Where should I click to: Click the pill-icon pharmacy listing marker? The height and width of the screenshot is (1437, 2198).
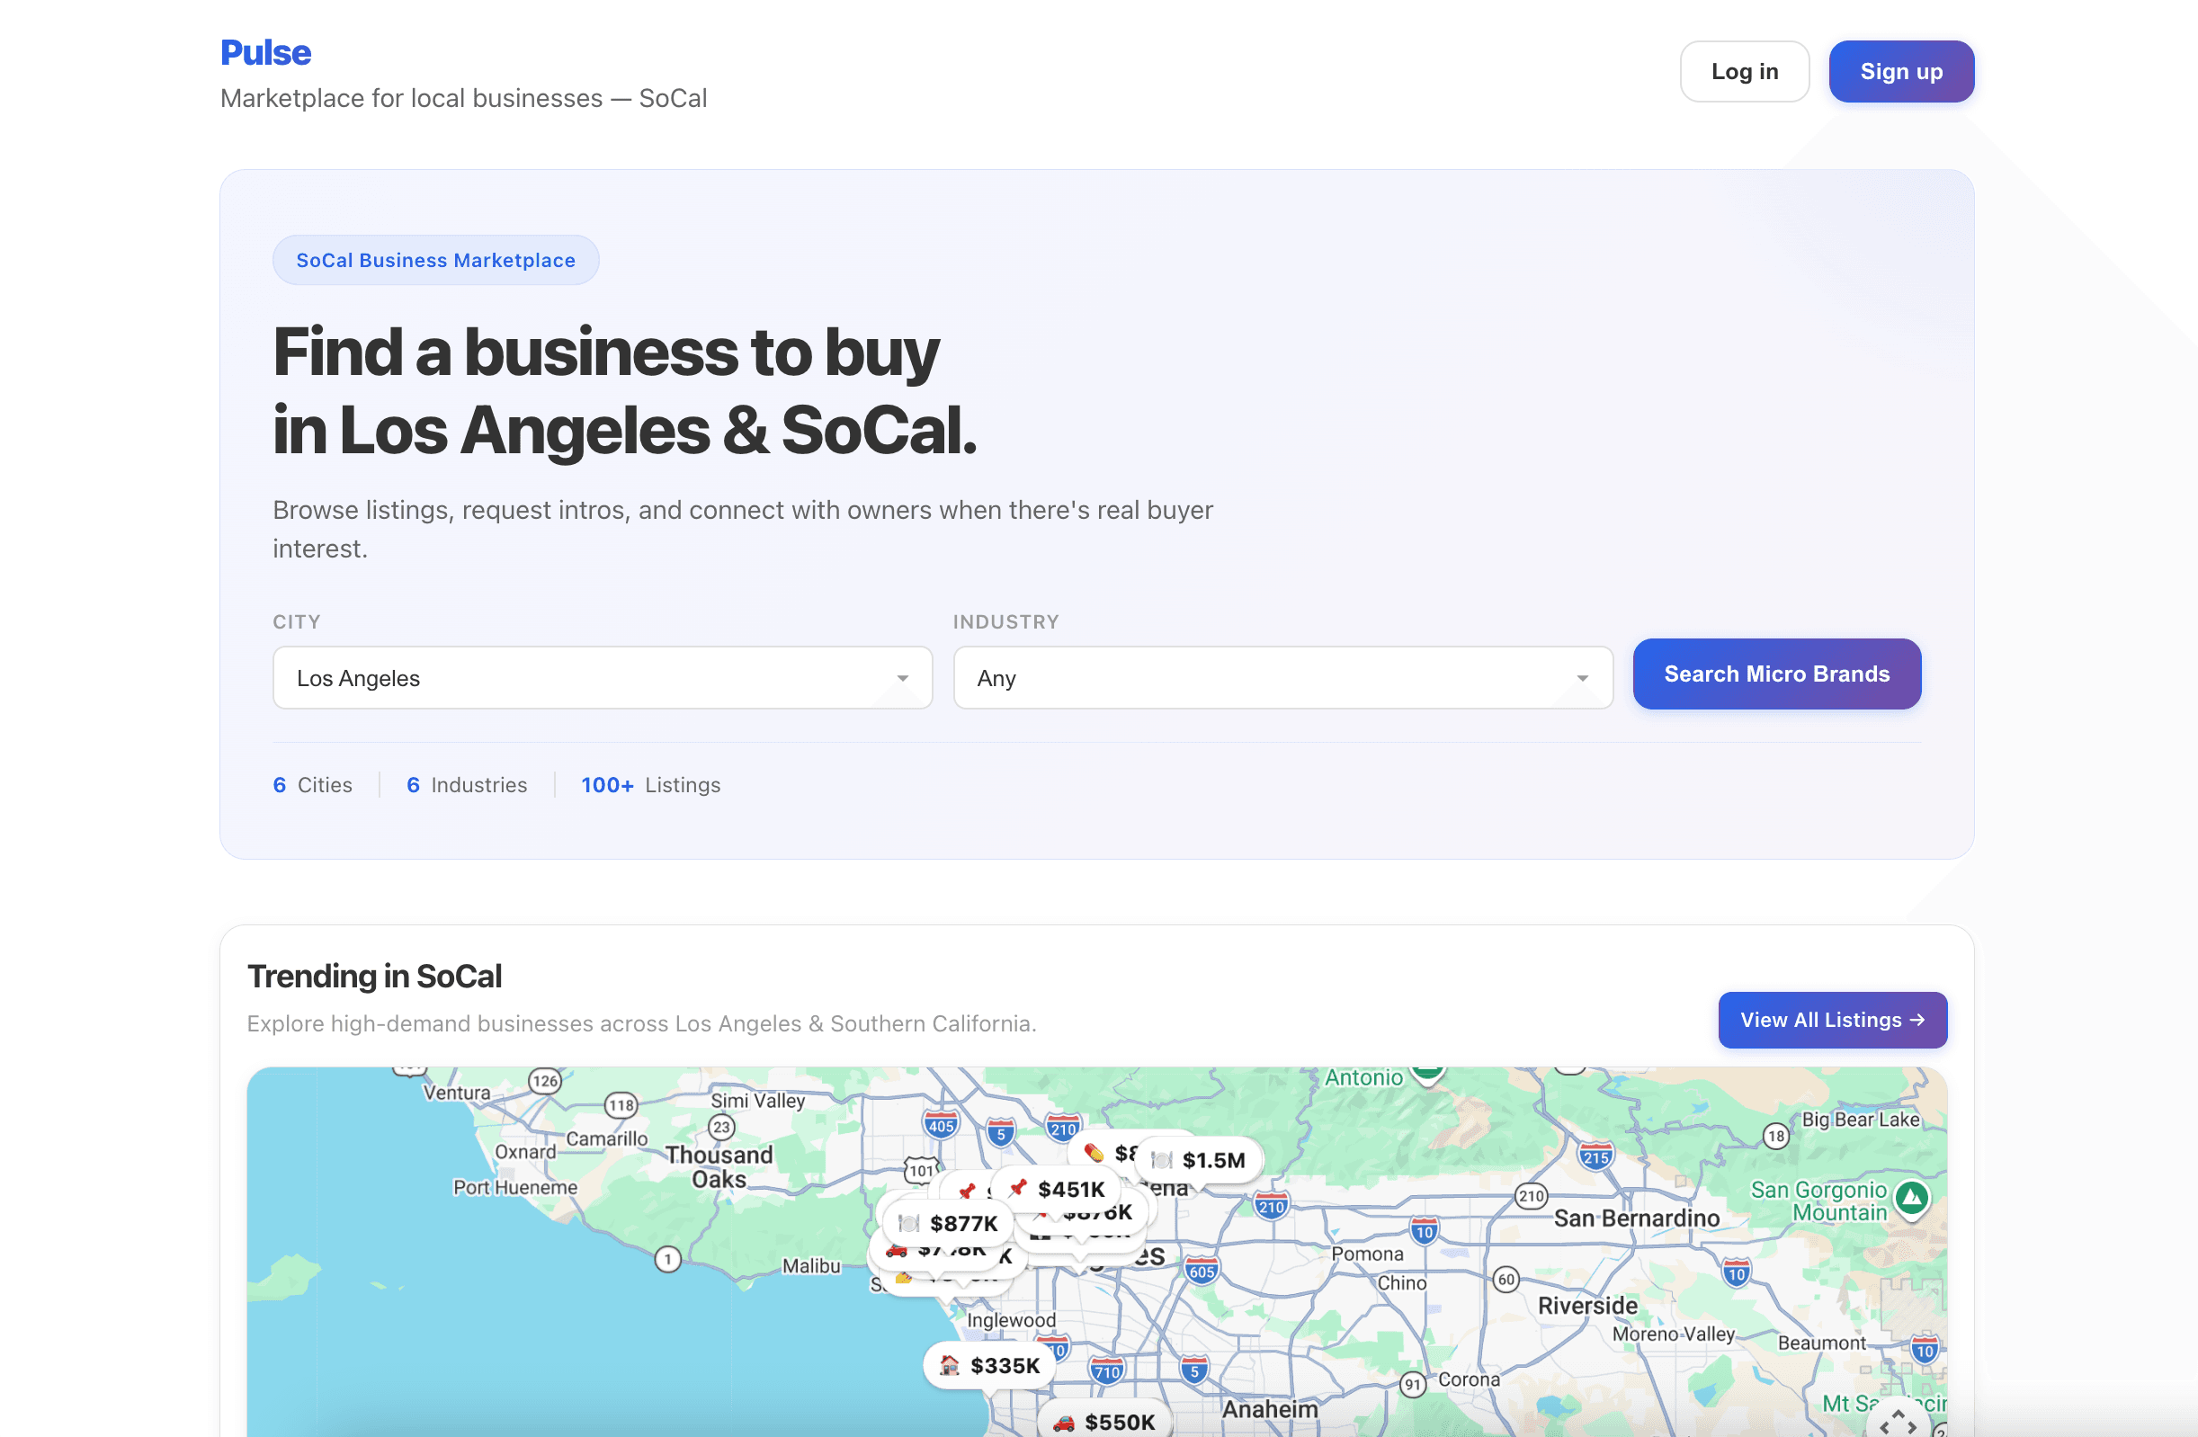(x=1095, y=1152)
